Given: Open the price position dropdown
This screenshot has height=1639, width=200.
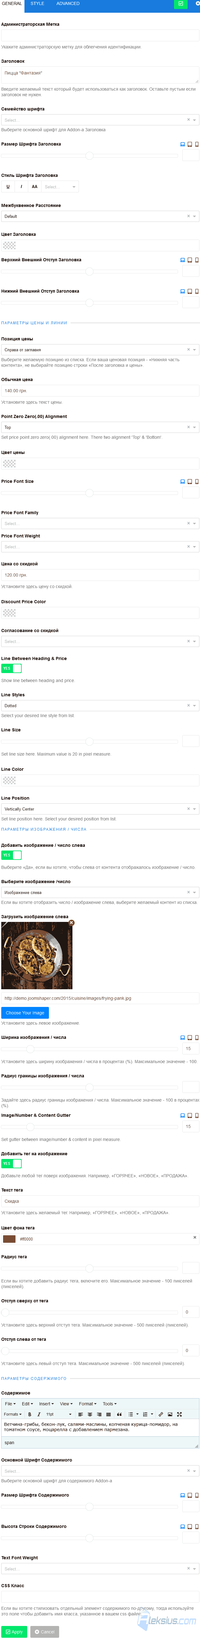Looking at the screenshot, I should click(100, 350).
